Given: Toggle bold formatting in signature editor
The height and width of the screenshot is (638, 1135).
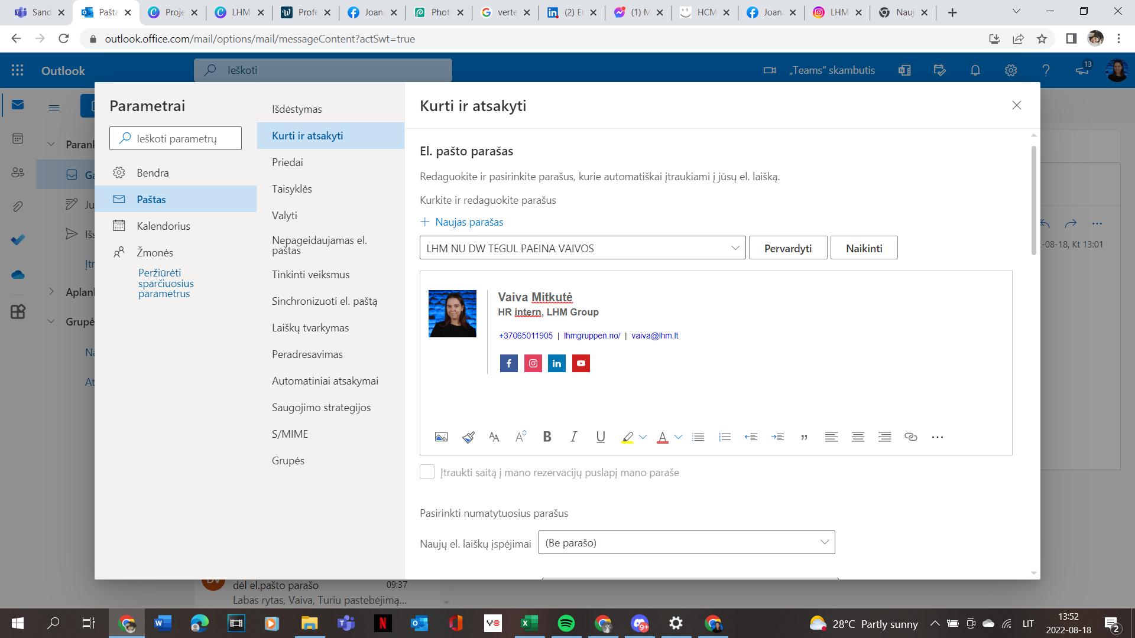Looking at the screenshot, I should 547,437.
